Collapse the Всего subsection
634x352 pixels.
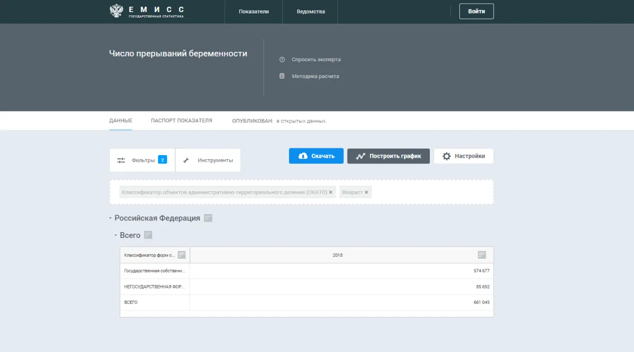115,235
